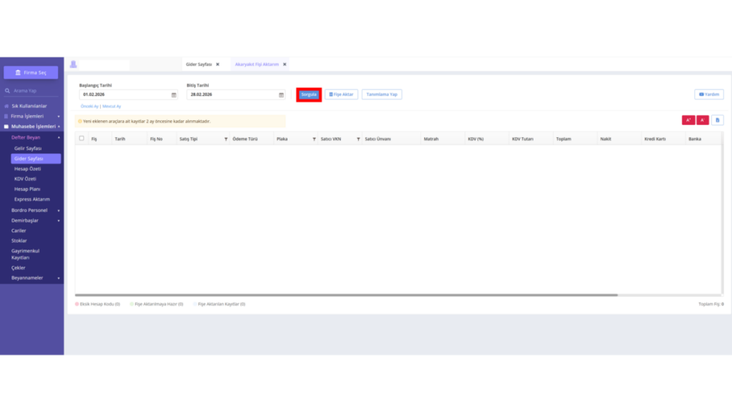This screenshot has width=732, height=412.
Task: Open the start date calendar picker icon
Action: [174, 95]
